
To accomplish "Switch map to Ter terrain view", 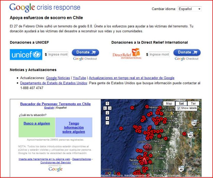I will click(193, 103).
